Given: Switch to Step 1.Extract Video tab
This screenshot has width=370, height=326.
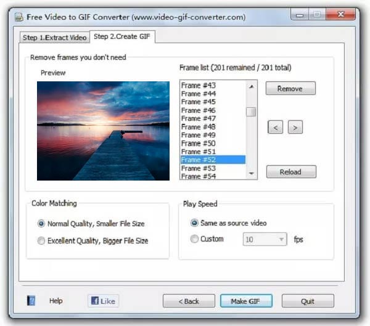Looking at the screenshot, I should (54, 38).
